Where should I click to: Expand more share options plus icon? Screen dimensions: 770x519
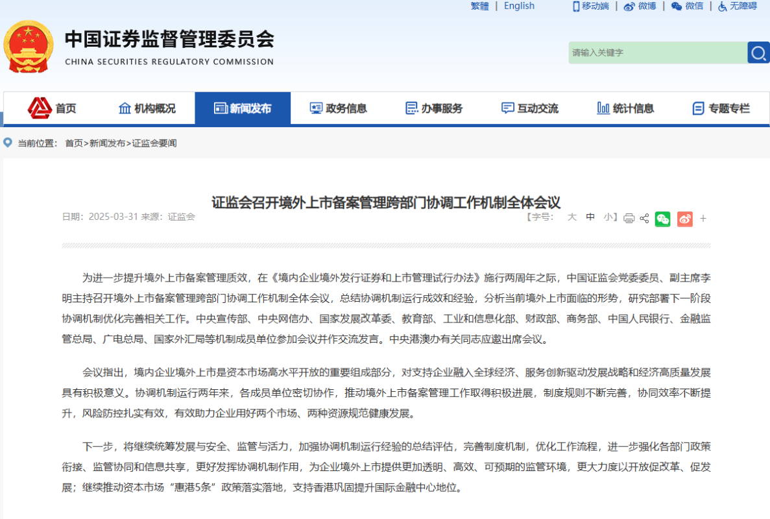tap(703, 219)
